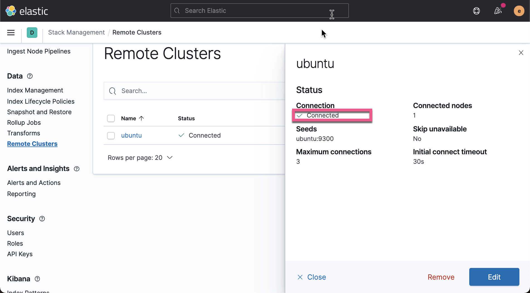The height and width of the screenshot is (293, 530).
Task: Open the Newsfeed notifications icon
Action: pyautogui.click(x=498, y=11)
